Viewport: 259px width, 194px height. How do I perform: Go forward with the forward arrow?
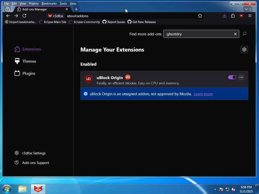(16, 16)
